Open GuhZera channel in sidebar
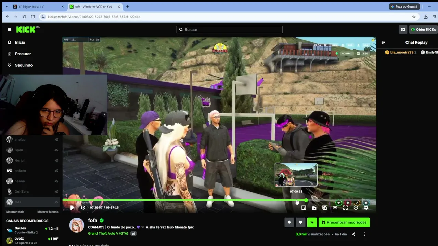Screen dimensions: 438x246 pyautogui.click(x=33, y=192)
